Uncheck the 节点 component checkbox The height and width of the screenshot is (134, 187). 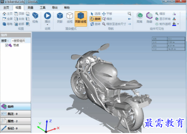point(7,45)
